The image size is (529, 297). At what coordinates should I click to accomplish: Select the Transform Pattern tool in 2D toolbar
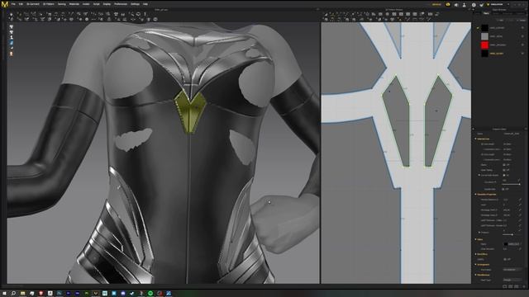[x=326, y=14]
